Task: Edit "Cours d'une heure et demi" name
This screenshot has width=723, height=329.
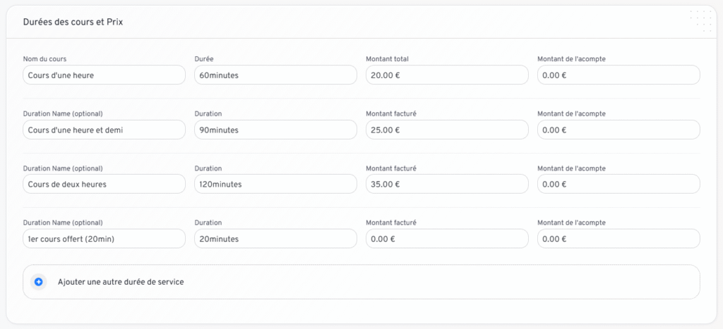Action: click(104, 130)
